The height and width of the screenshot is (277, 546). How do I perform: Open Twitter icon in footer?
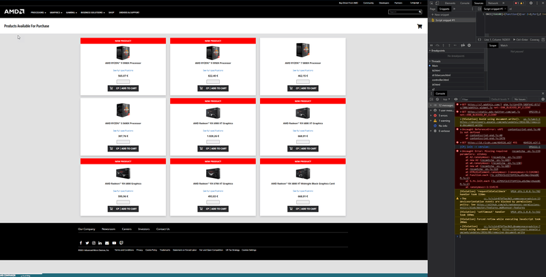click(x=87, y=243)
